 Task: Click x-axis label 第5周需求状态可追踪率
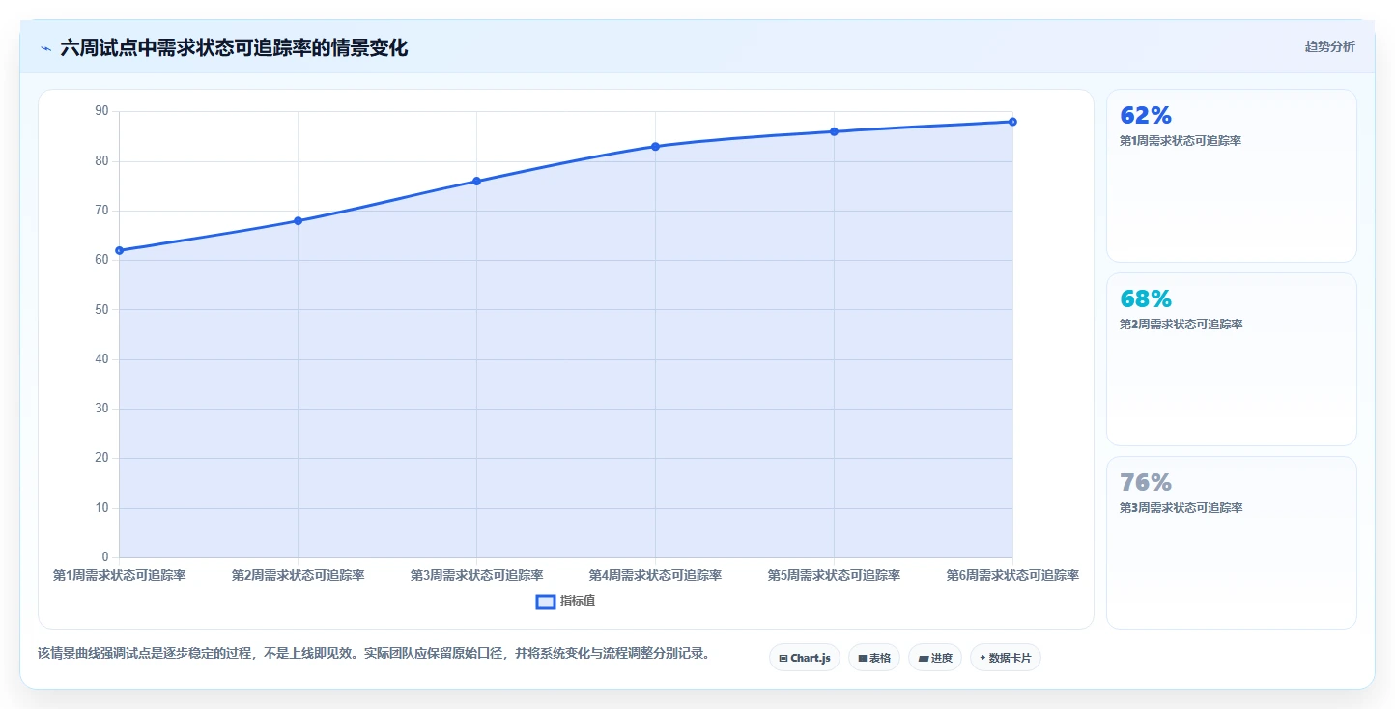tap(834, 575)
